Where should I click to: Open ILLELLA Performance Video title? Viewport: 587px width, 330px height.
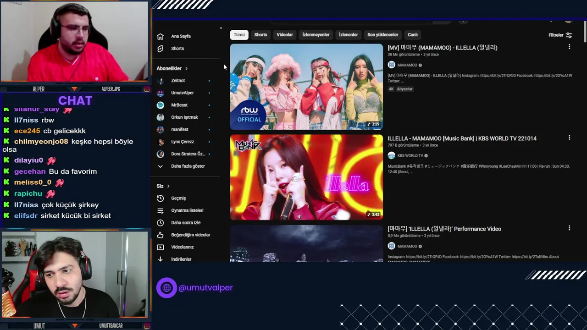pyautogui.click(x=444, y=229)
